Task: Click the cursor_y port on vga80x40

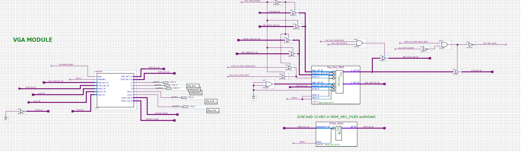Action: 127,101
